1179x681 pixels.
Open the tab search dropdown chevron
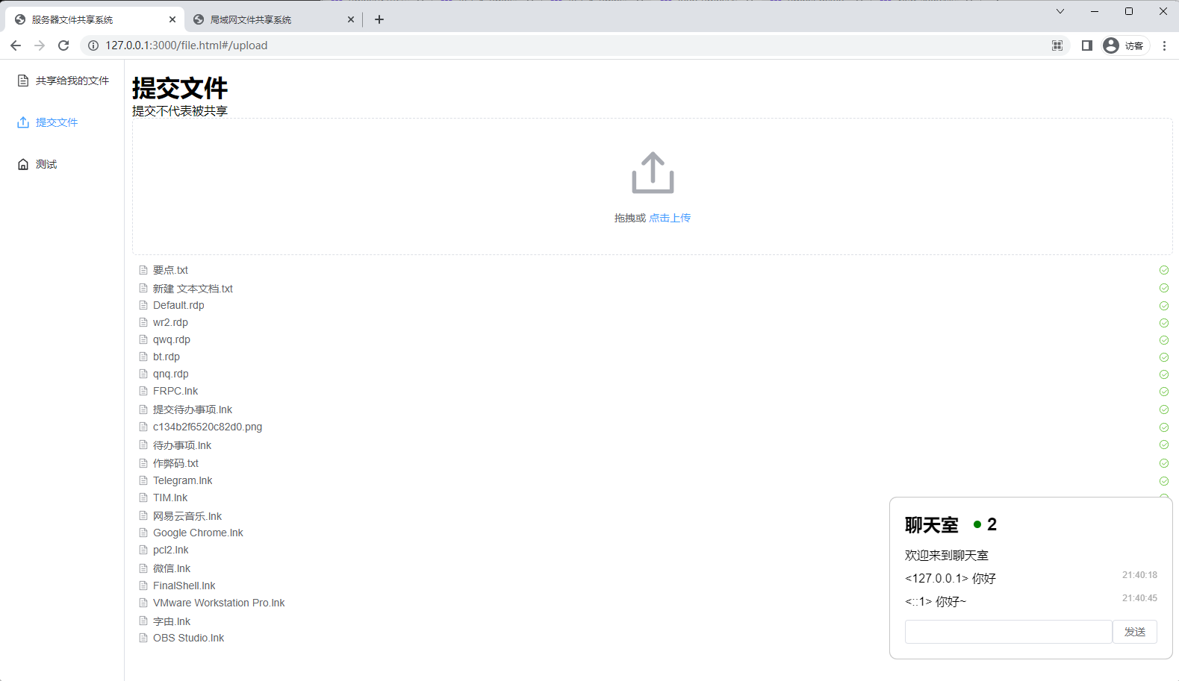click(1060, 11)
